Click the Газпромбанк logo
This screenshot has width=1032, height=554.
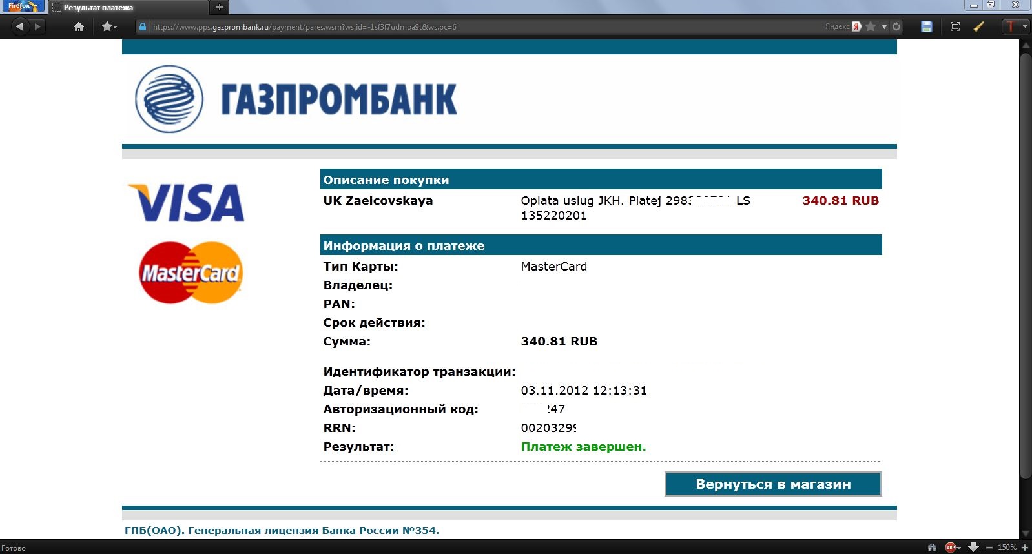coord(296,99)
